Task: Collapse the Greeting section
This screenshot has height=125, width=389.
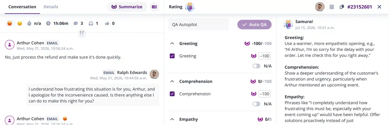Action: click(x=172, y=43)
